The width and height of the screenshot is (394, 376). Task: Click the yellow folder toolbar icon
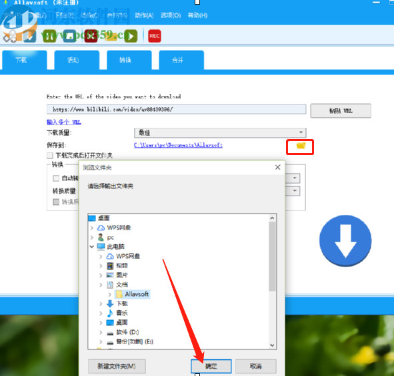point(111,36)
